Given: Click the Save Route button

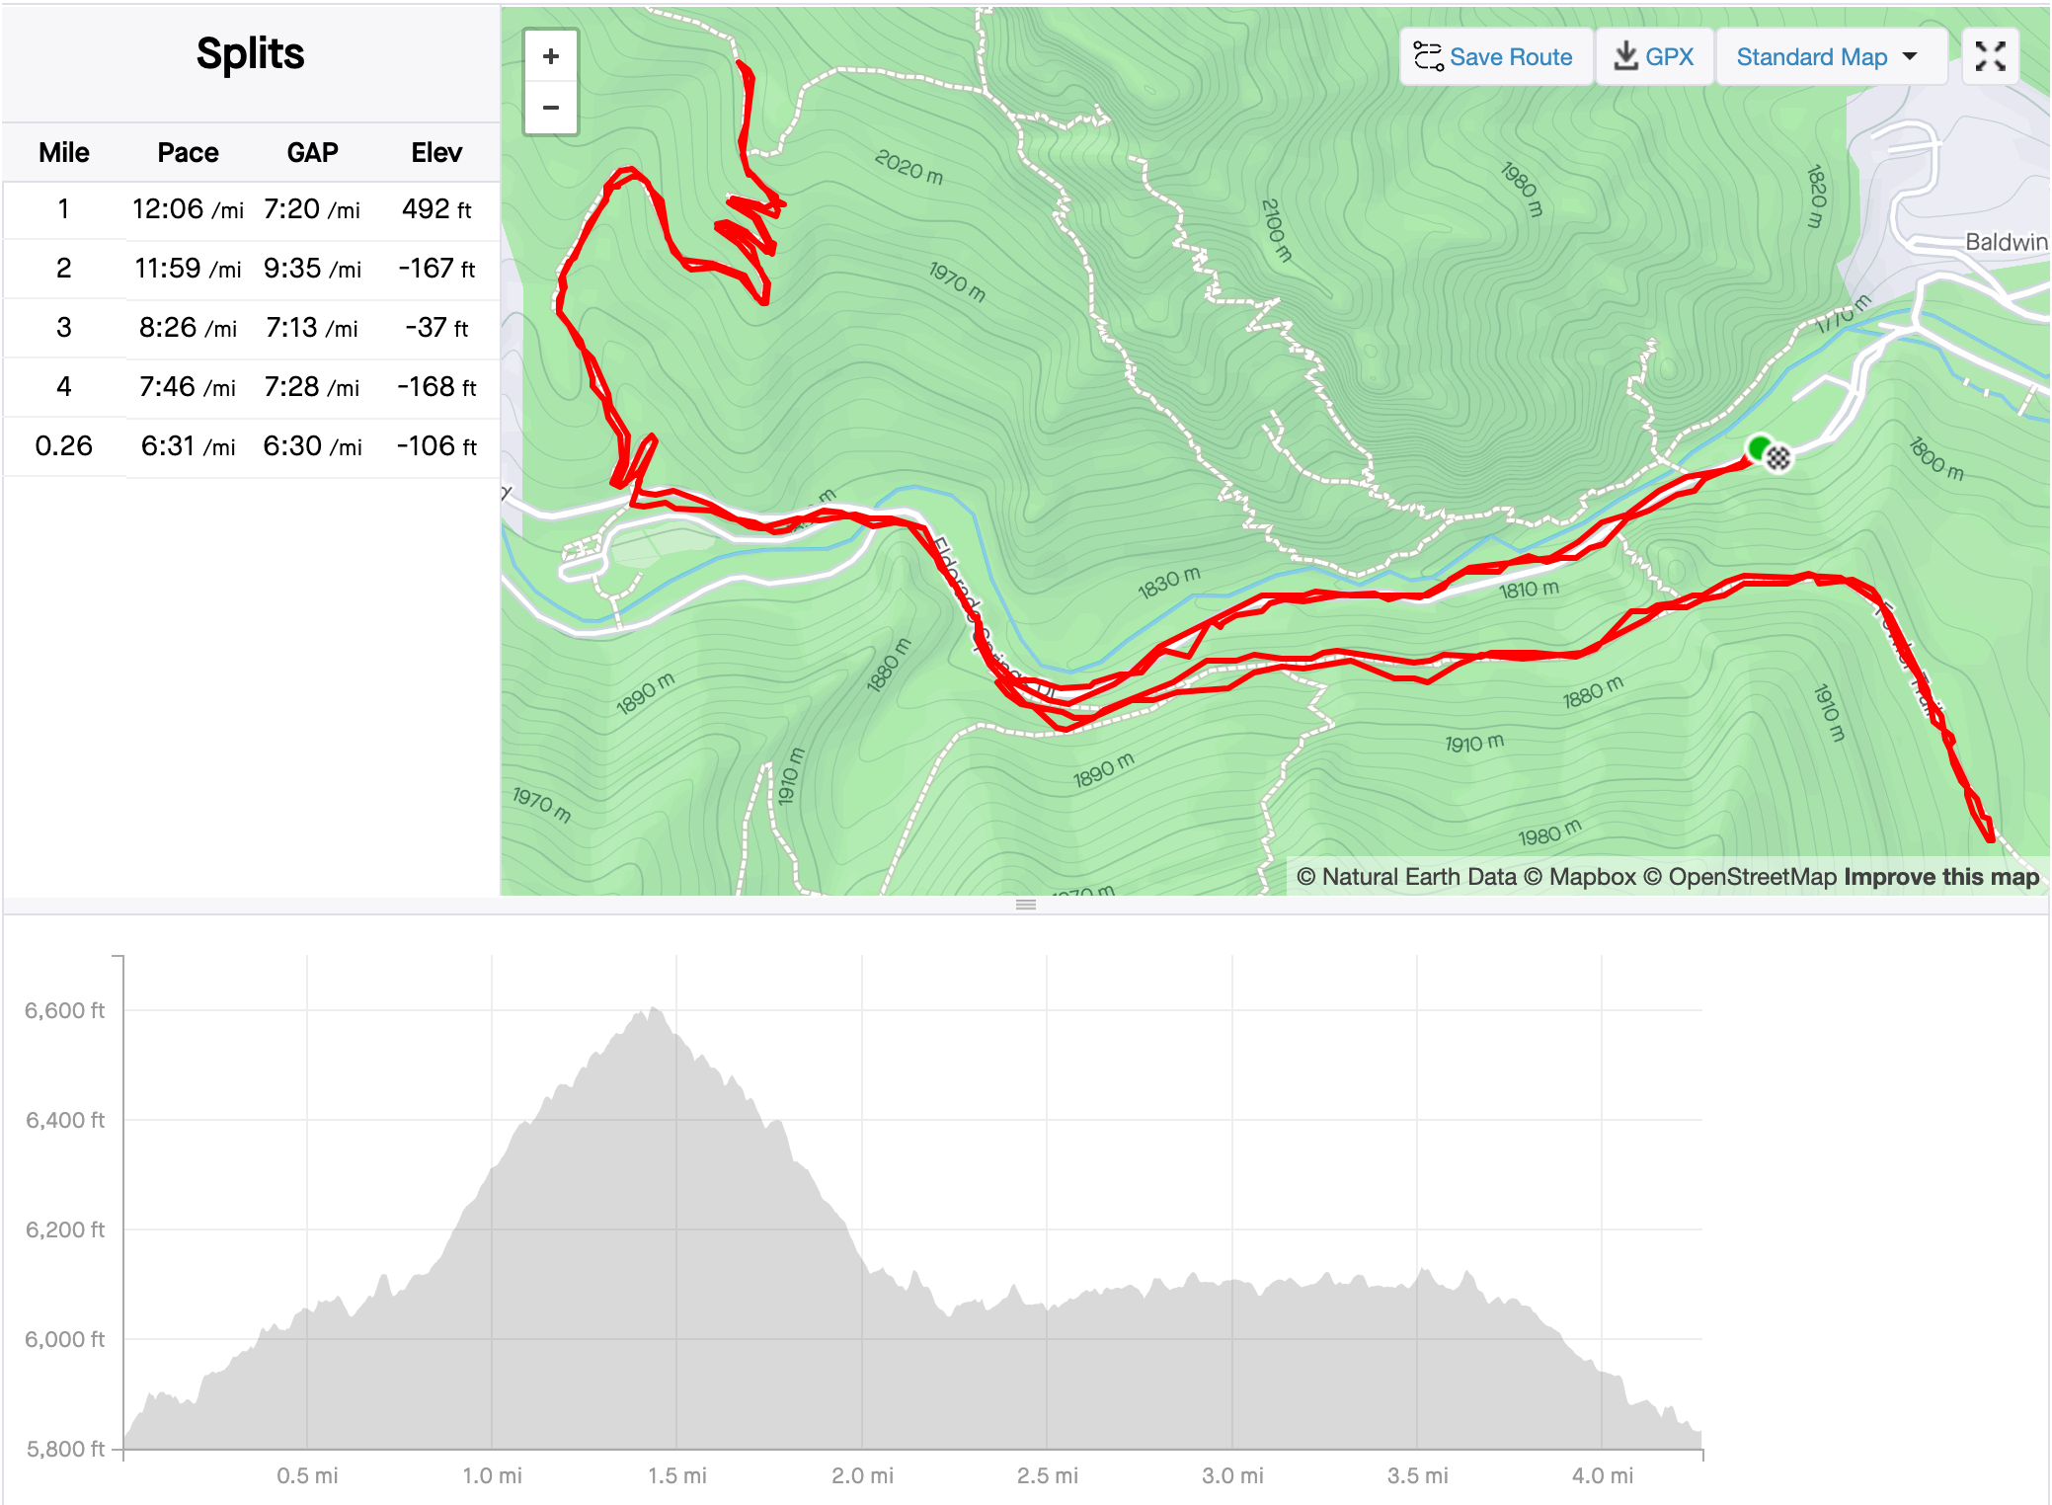Looking at the screenshot, I should (x=1494, y=57).
